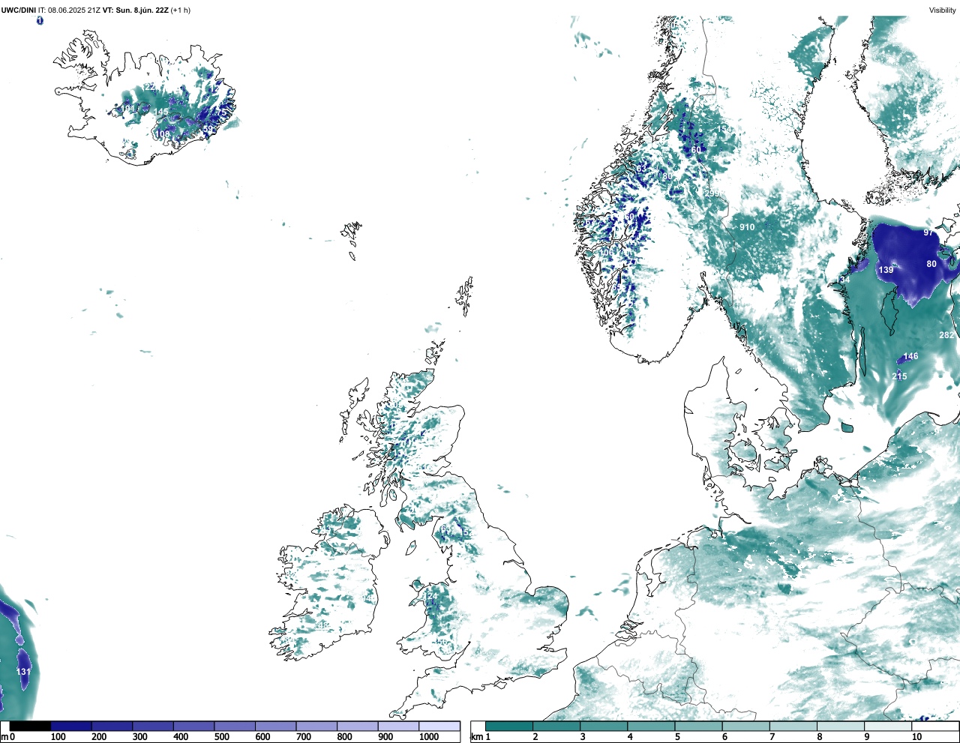This screenshot has height=743, width=960.
Task: Click the 'UWC/DINI' model label
Action: [18, 10]
